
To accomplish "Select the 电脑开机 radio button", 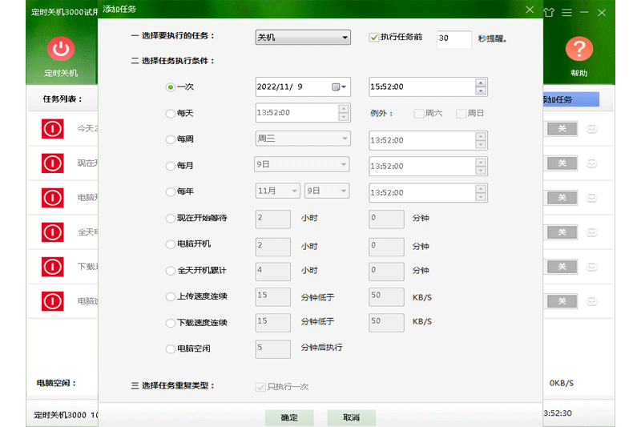I will click(171, 244).
